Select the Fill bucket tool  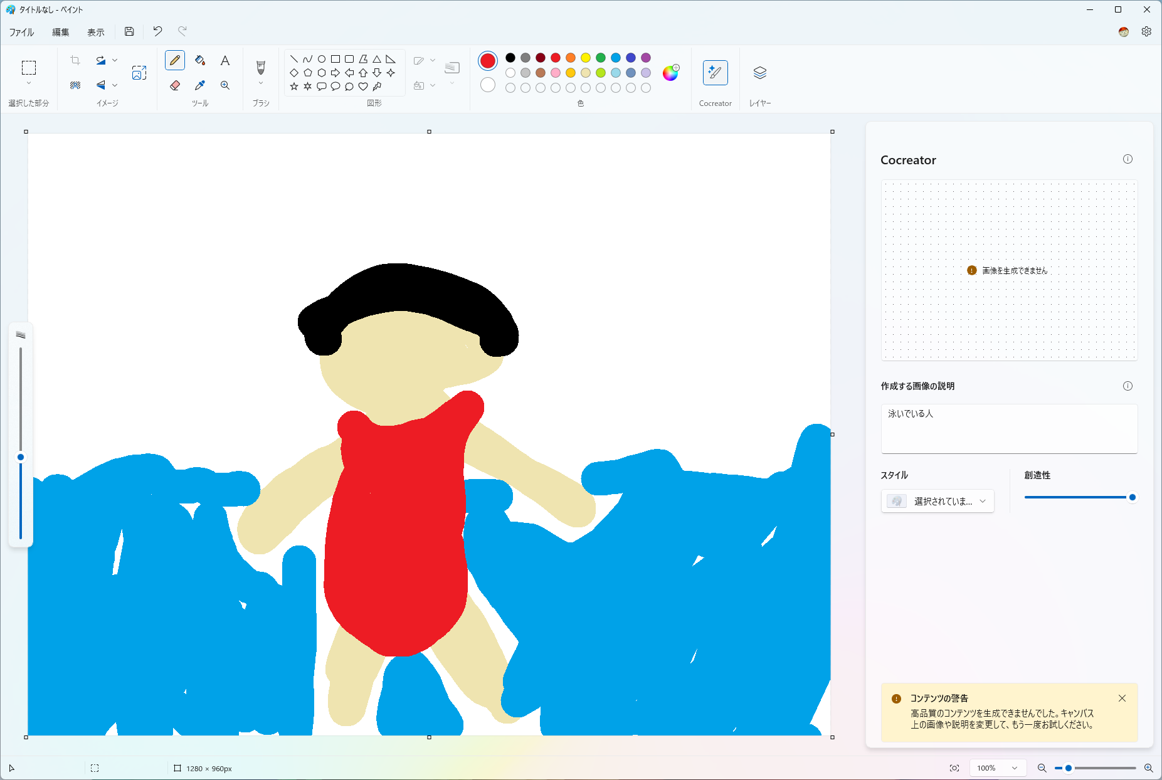point(200,60)
